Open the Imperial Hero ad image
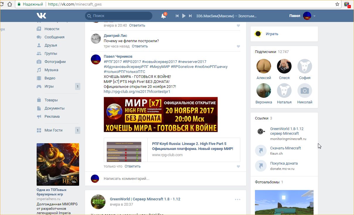This screenshot has height=215, width=354. [x=58, y=164]
